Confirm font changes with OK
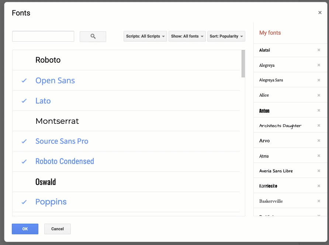Screen dimensions: 329x245 tap(25, 229)
